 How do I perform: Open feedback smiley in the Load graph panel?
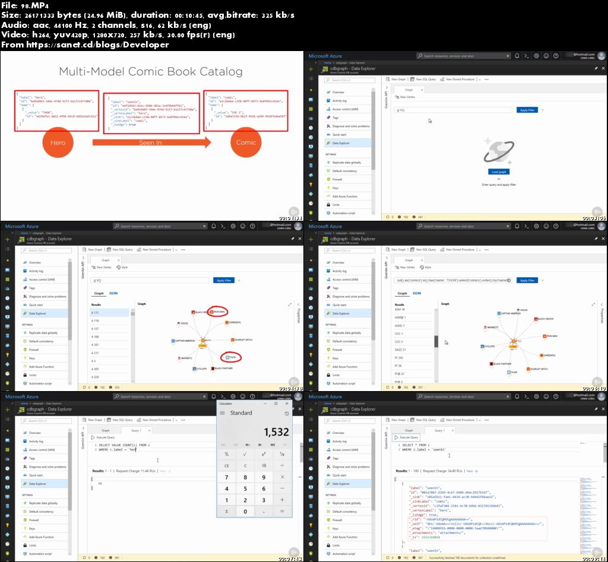tap(546, 56)
